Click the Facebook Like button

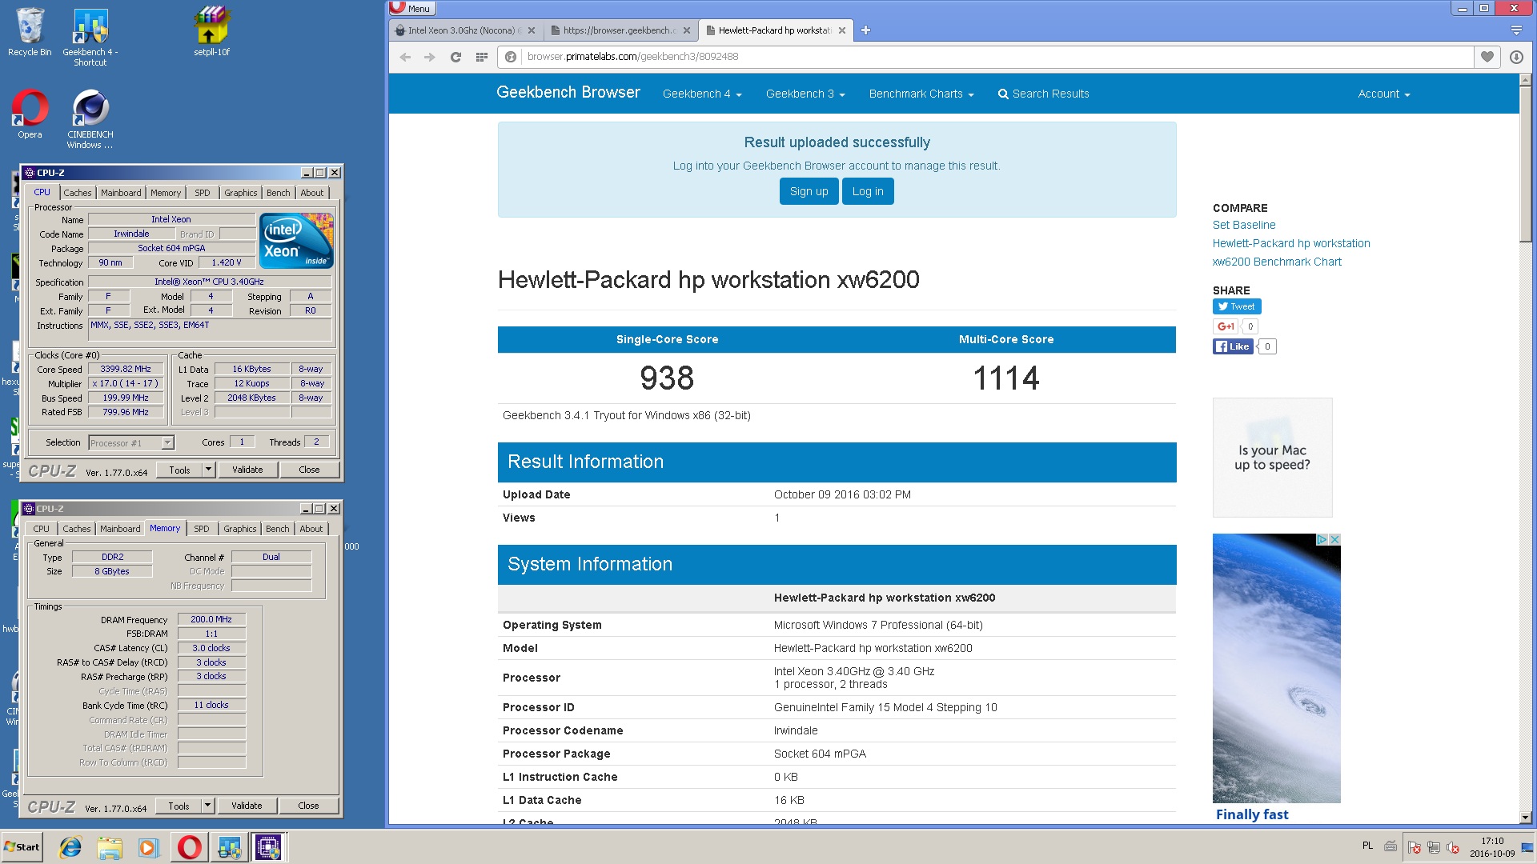click(x=1233, y=346)
